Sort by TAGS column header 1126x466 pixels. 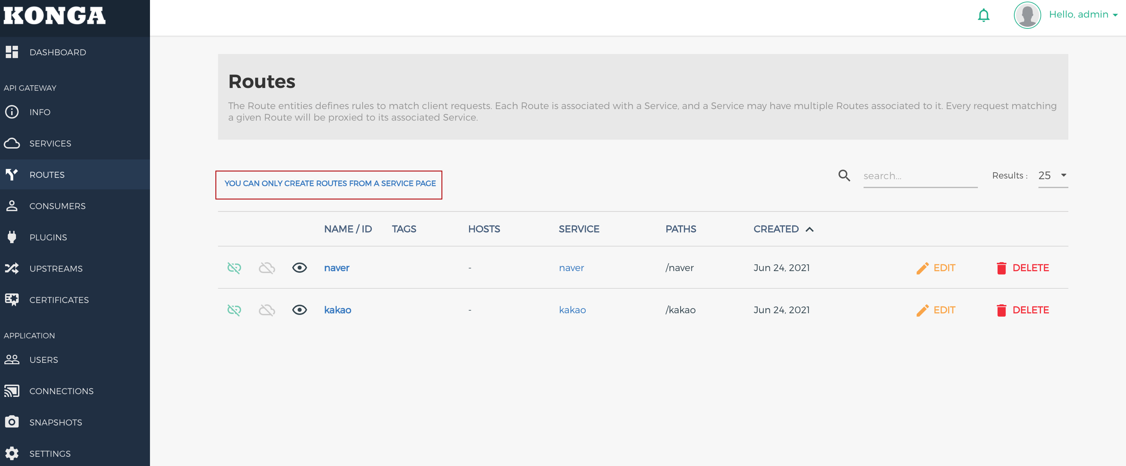click(x=404, y=229)
